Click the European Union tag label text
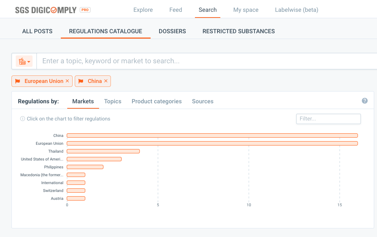 point(44,81)
